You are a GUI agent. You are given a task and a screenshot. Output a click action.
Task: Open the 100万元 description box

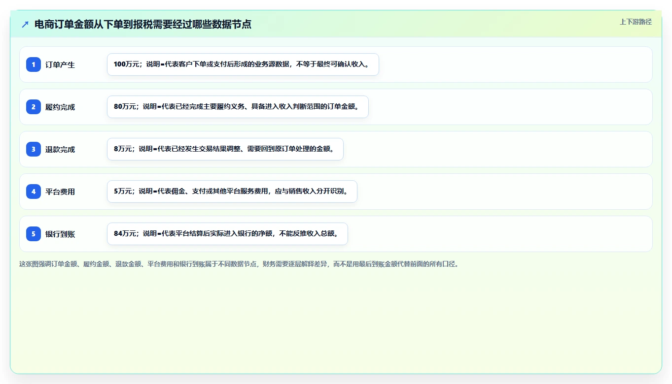(243, 64)
